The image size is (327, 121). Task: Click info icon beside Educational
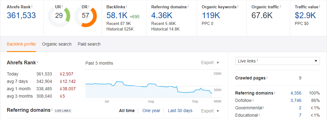tap(260, 115)
